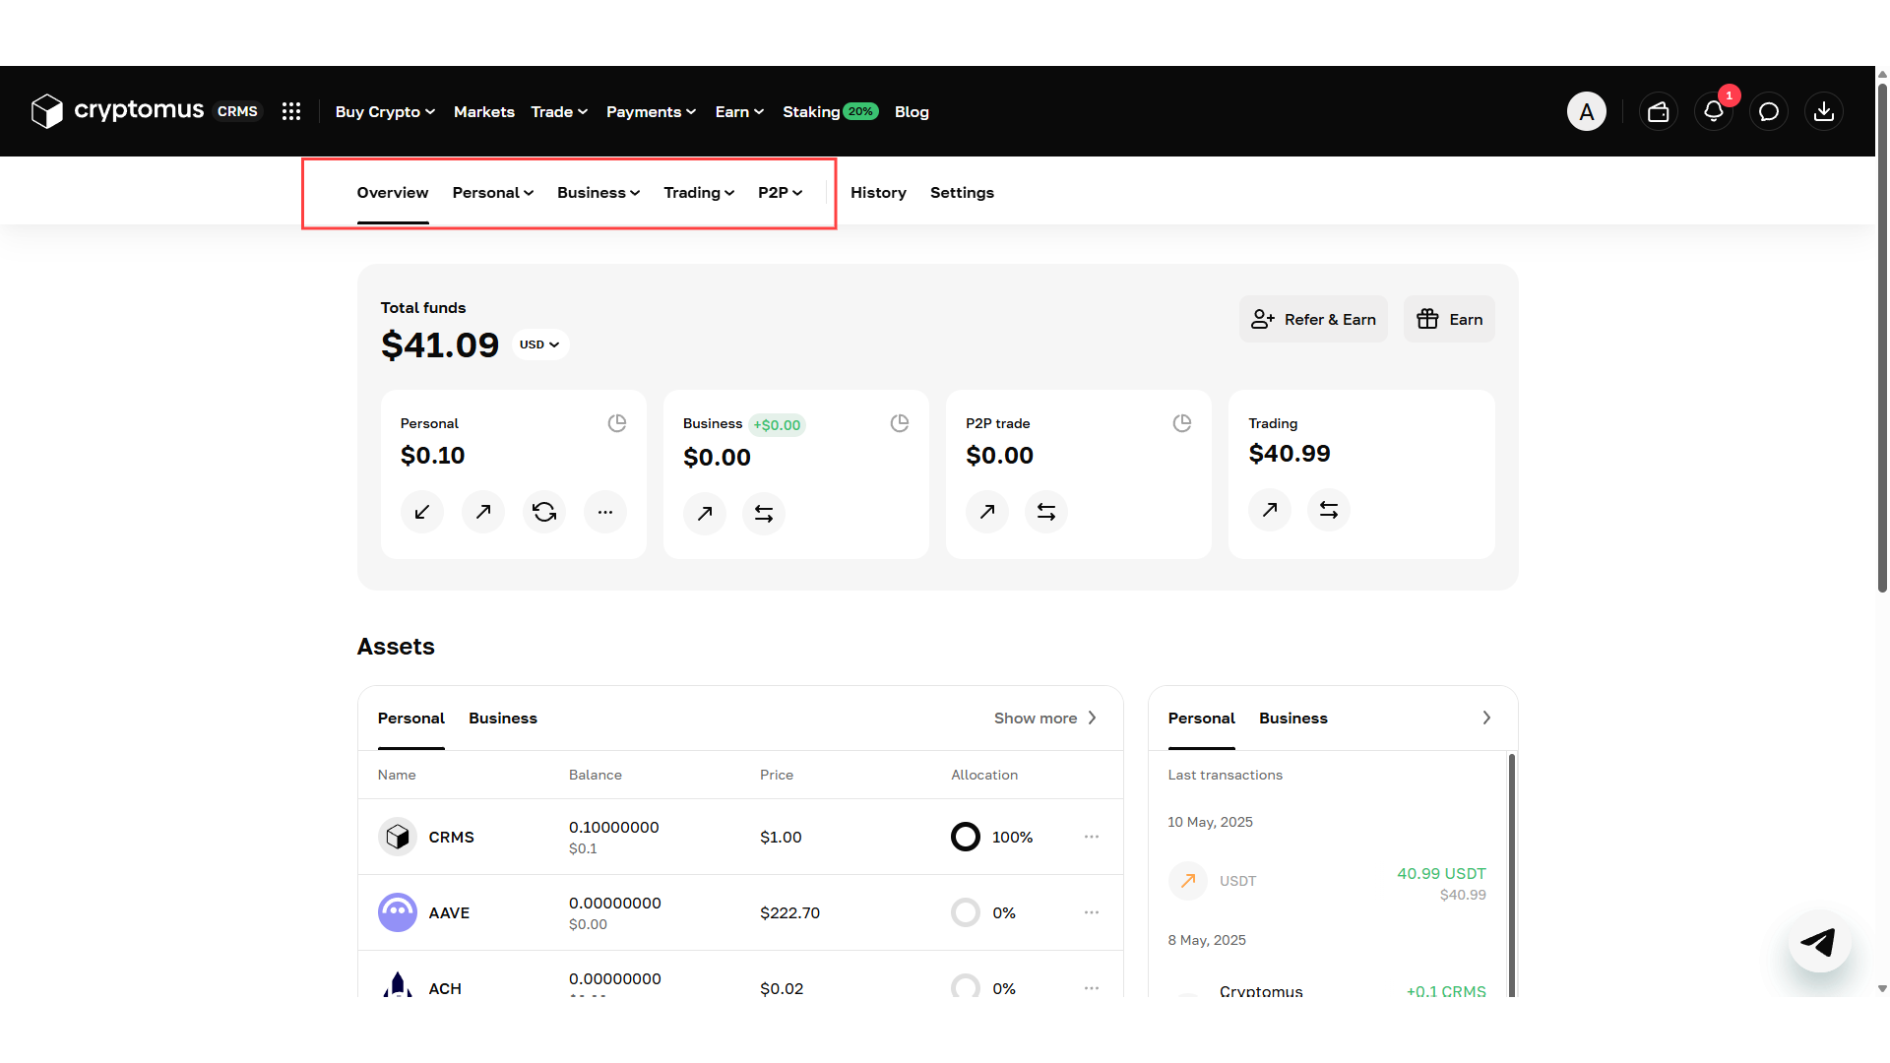The height and width of the screenshot is (1063, 1890).
Task: Click the AAVE coin icon
Action: click(398, 912)
